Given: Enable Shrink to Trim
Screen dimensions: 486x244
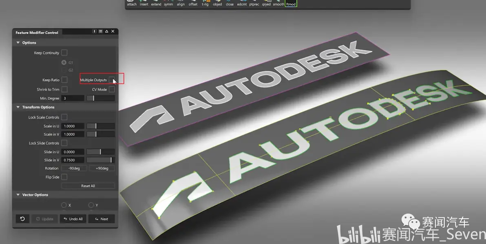Looking at the screenshot, I should click(64, 89).
